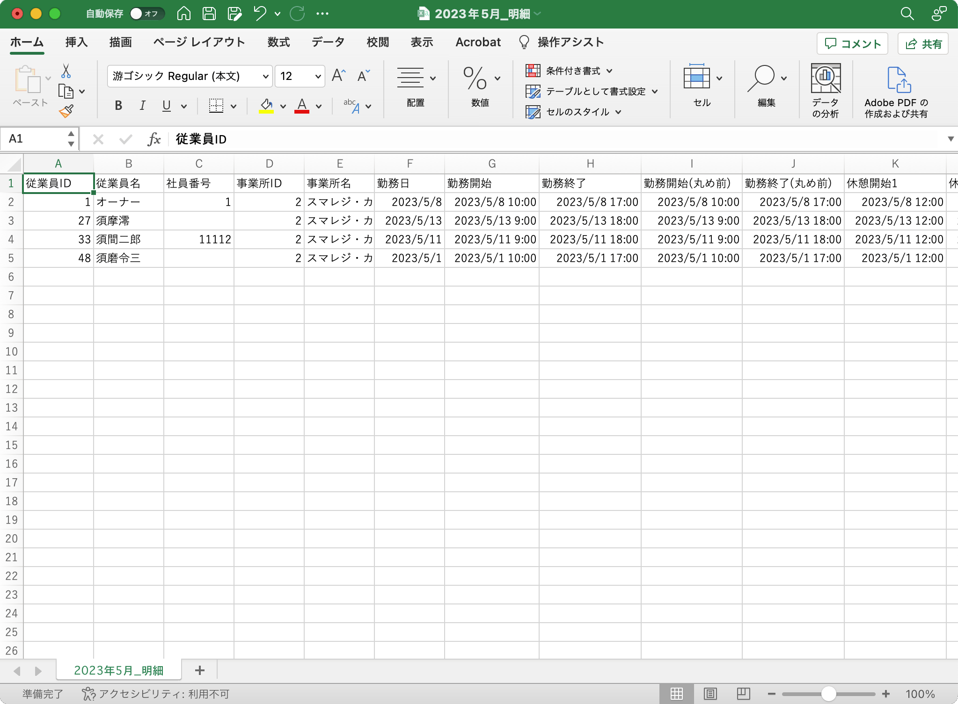Viewport: 958px width, 704px height.
Task: Click the 共有 (Share) button
Action: click(x=922, y=43)
